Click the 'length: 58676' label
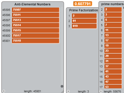Screen dimensions: 124x93 tap(112, 91)
